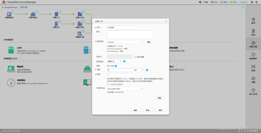
Task: Click the Create Disk Domain (创建硬盘域) workflow icon
Action: tap(9, 14)
